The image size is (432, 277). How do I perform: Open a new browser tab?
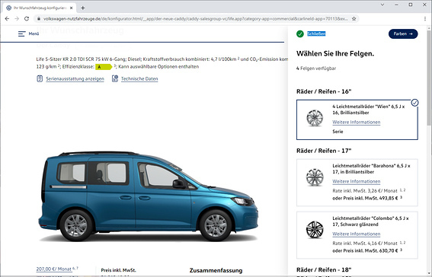click(82, 8)
